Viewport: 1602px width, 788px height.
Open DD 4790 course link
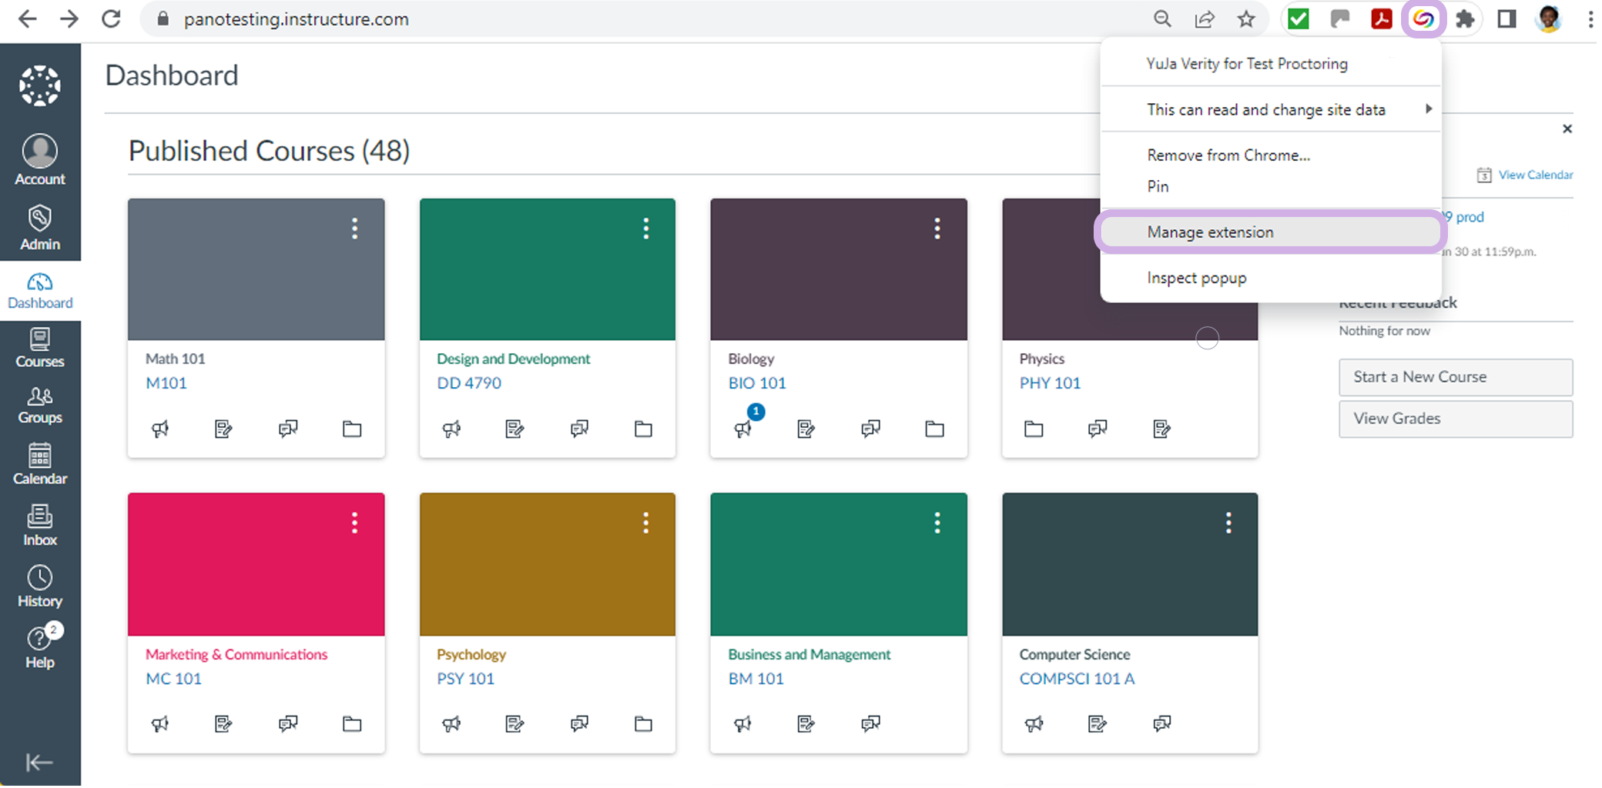coord(469,383)
